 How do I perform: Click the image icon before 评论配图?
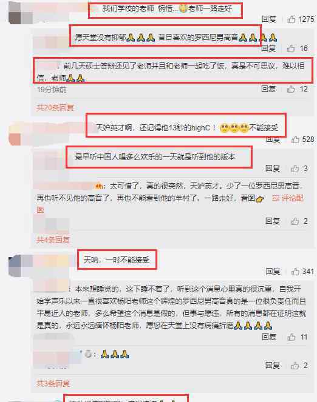(x=276, y=198)
